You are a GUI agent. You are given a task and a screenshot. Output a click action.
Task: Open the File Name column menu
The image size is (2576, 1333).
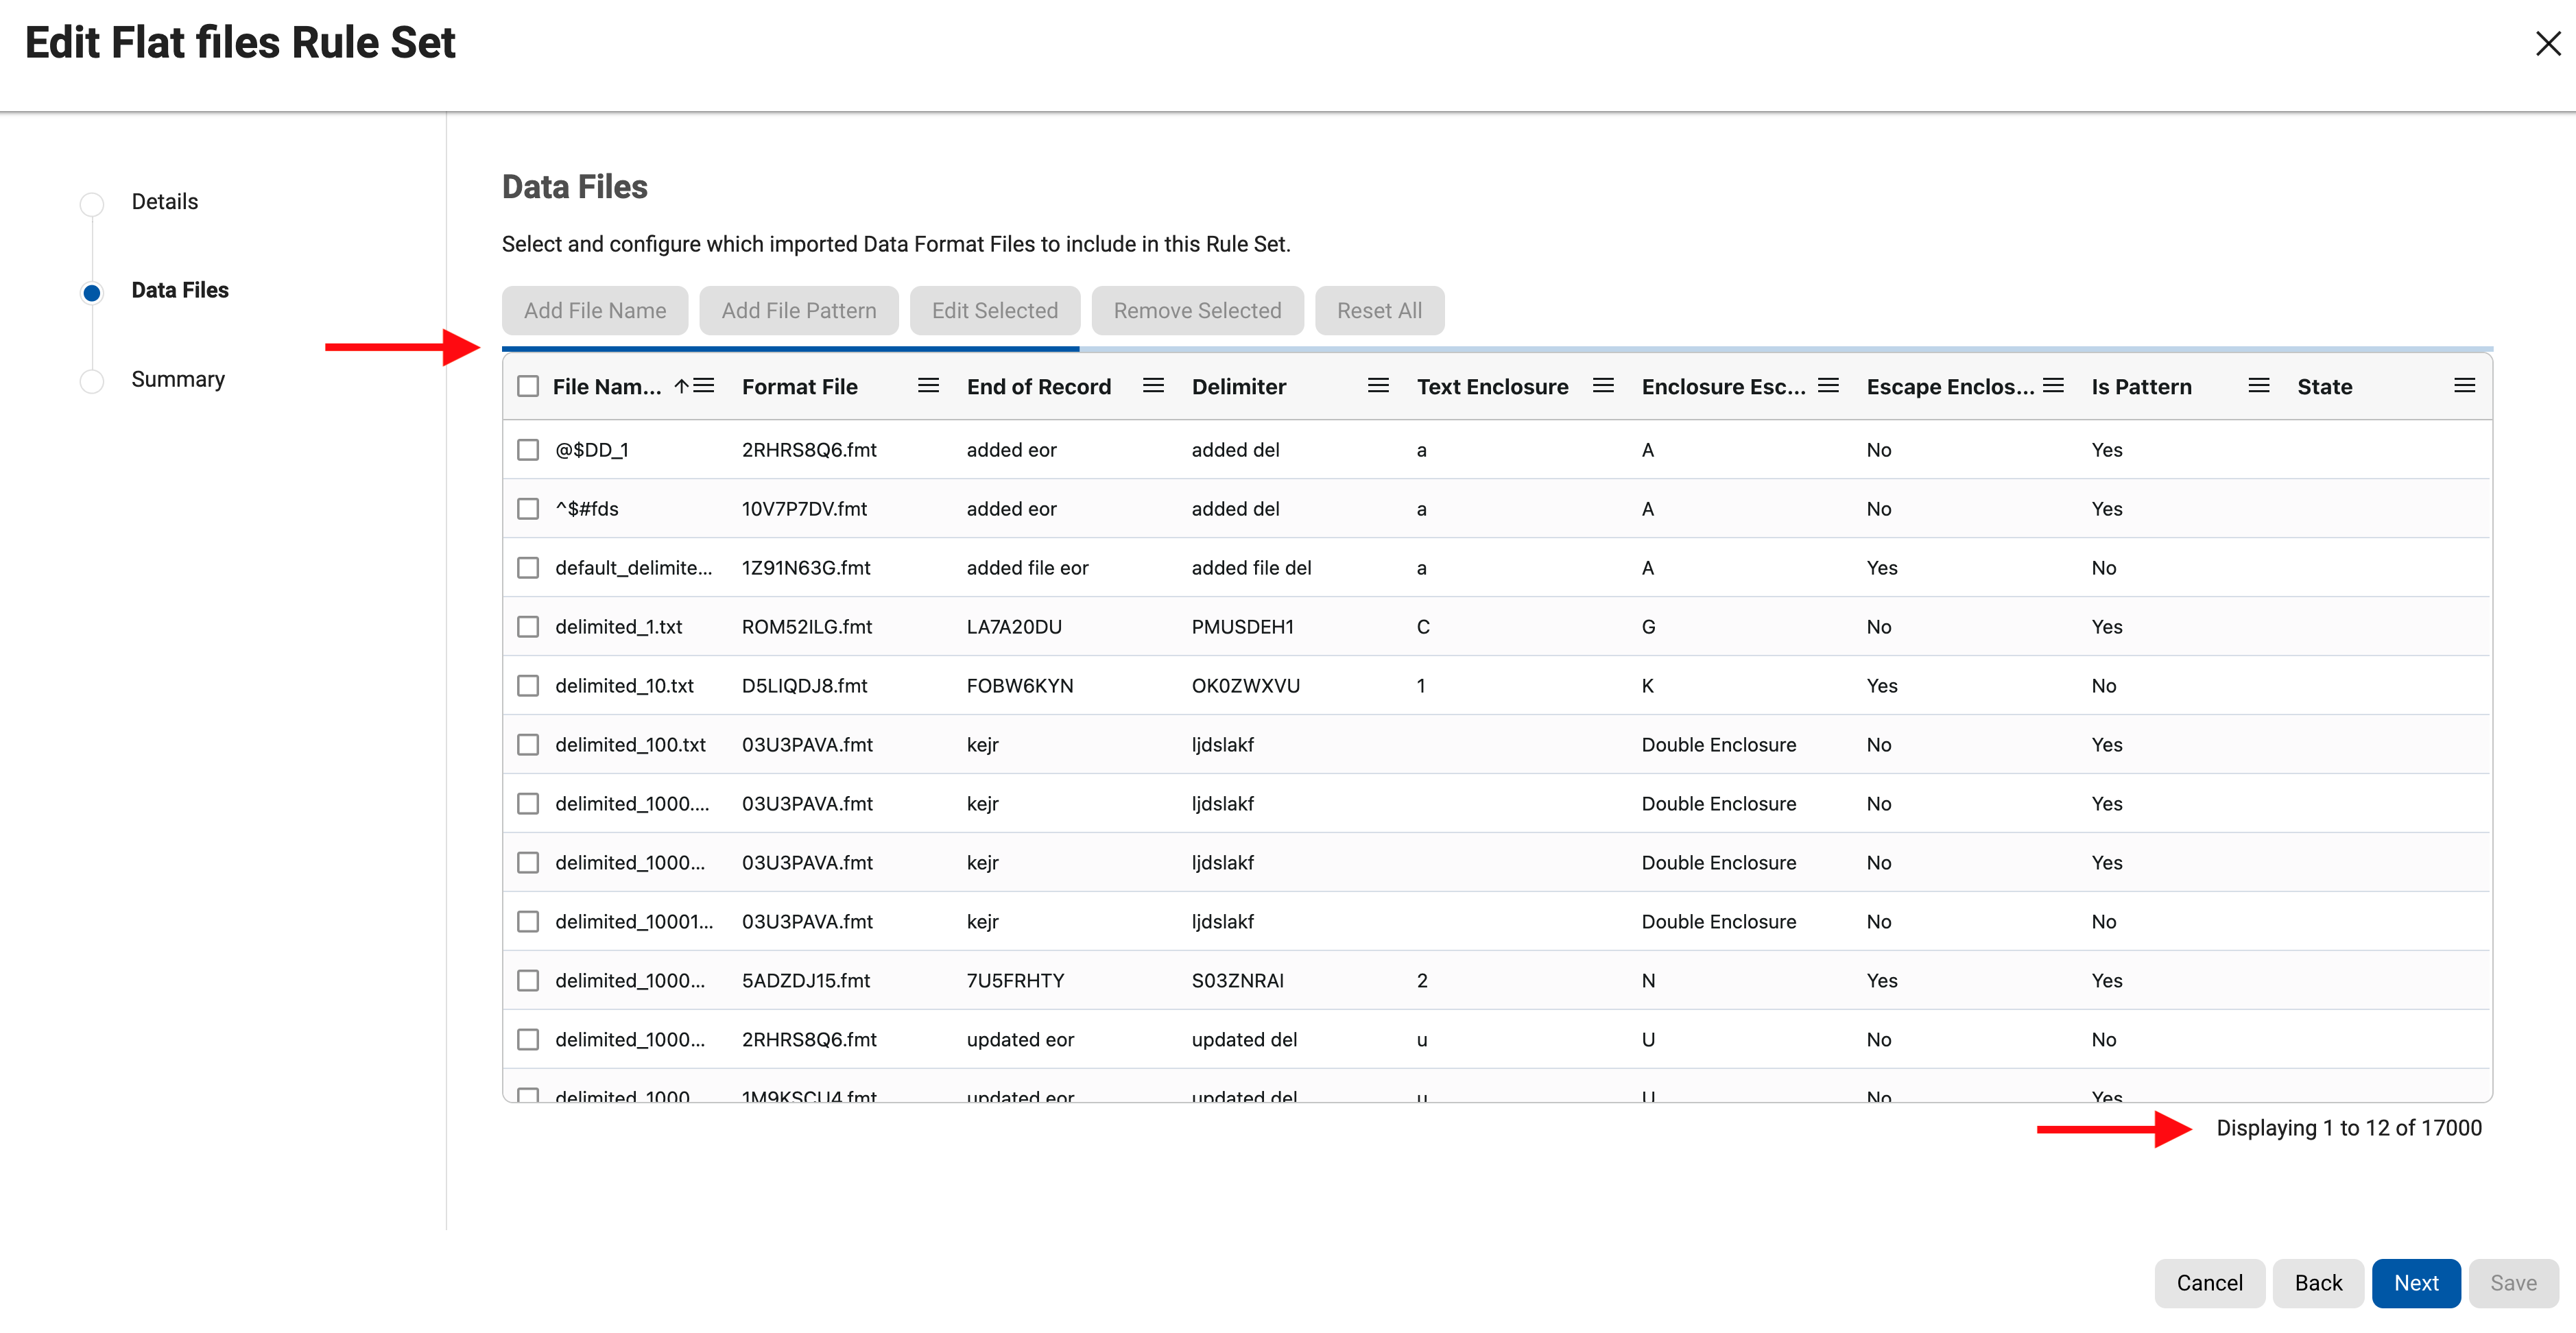[705, 385]
